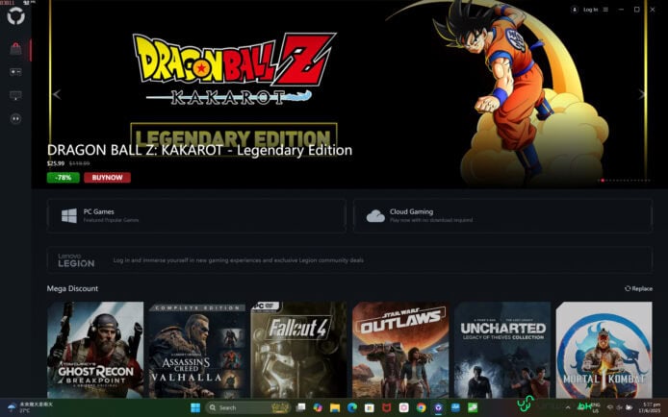Viewport: 668px width, 417px height.
Task: Click the user account avatar icon
Action: pos(575,10)
